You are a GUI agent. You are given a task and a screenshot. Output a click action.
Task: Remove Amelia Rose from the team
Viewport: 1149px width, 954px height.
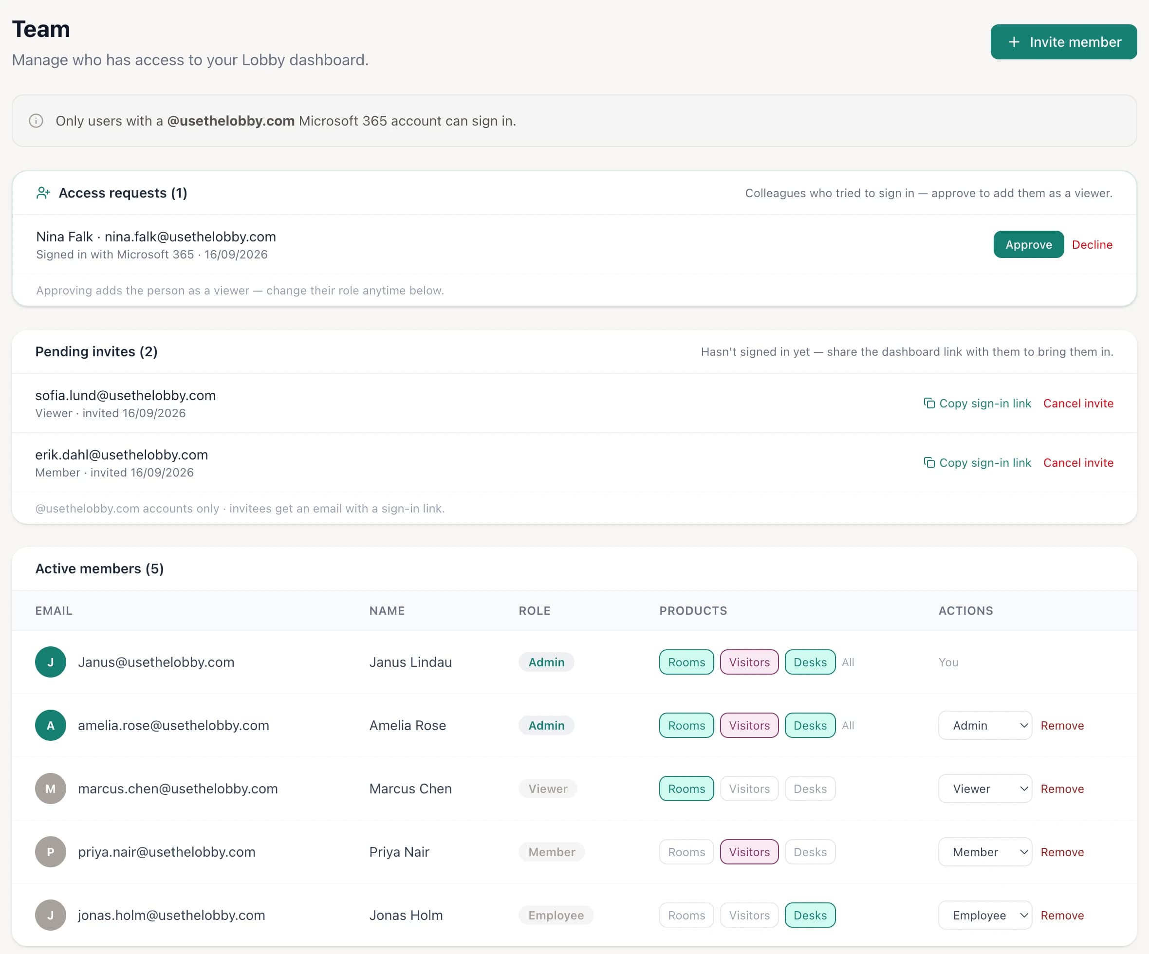[1062, 725]
